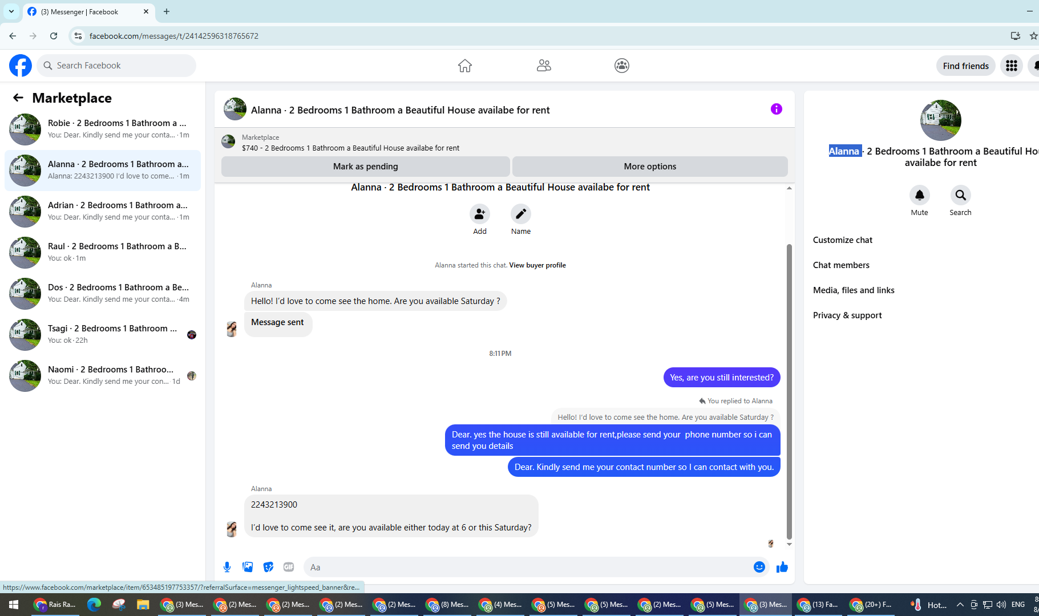The image size is (1039, 616).
Task: Add people to the chat
Action: coord(480,214)
